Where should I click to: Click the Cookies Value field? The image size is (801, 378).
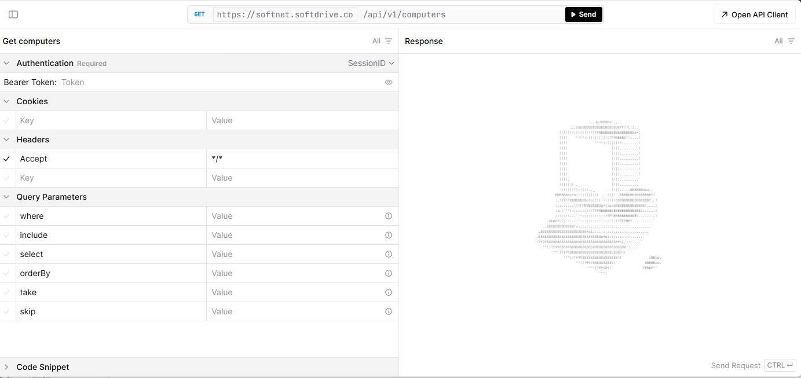[302, 120]
